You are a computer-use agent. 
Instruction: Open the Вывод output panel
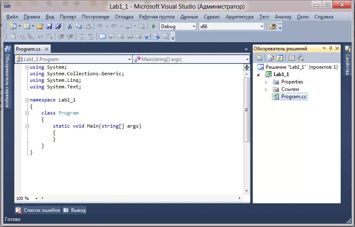tap(74, 210)
